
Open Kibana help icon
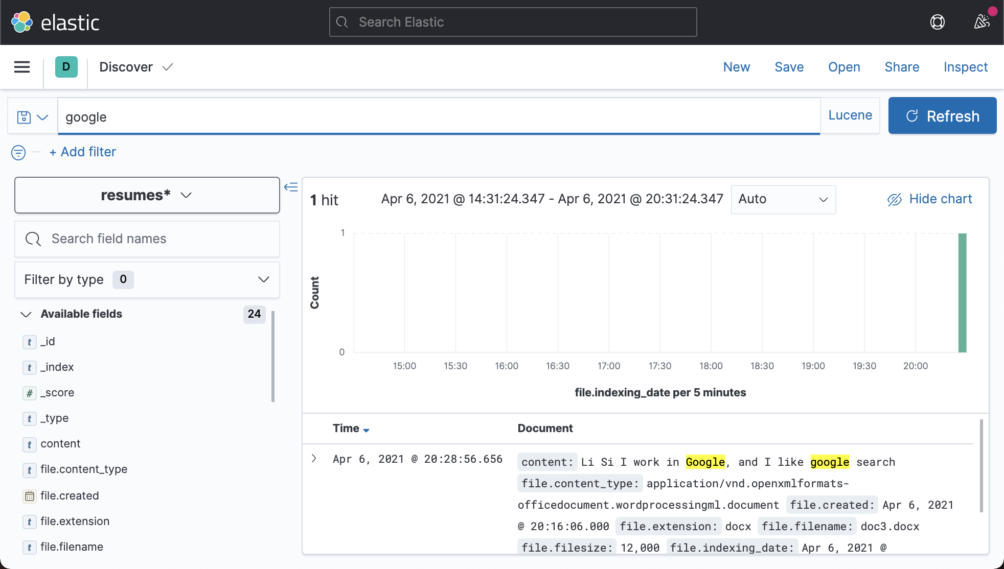point(938,22)
